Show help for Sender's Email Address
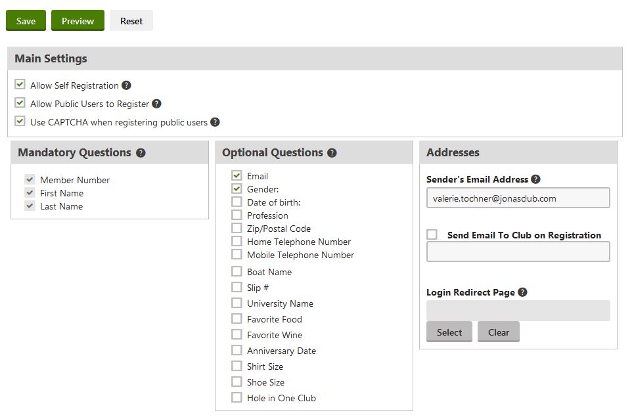 pos(535,179)
